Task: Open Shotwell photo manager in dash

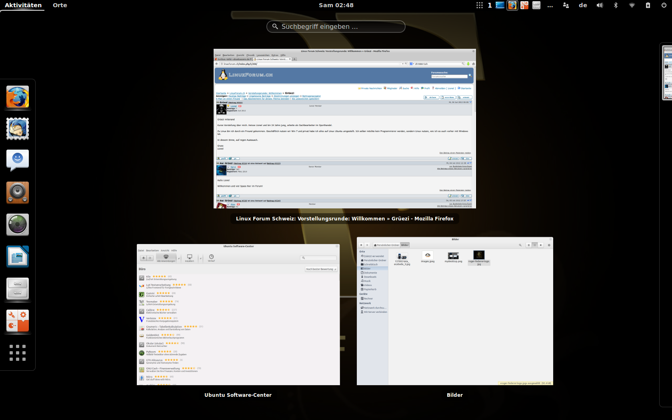Action: point(18,224)
